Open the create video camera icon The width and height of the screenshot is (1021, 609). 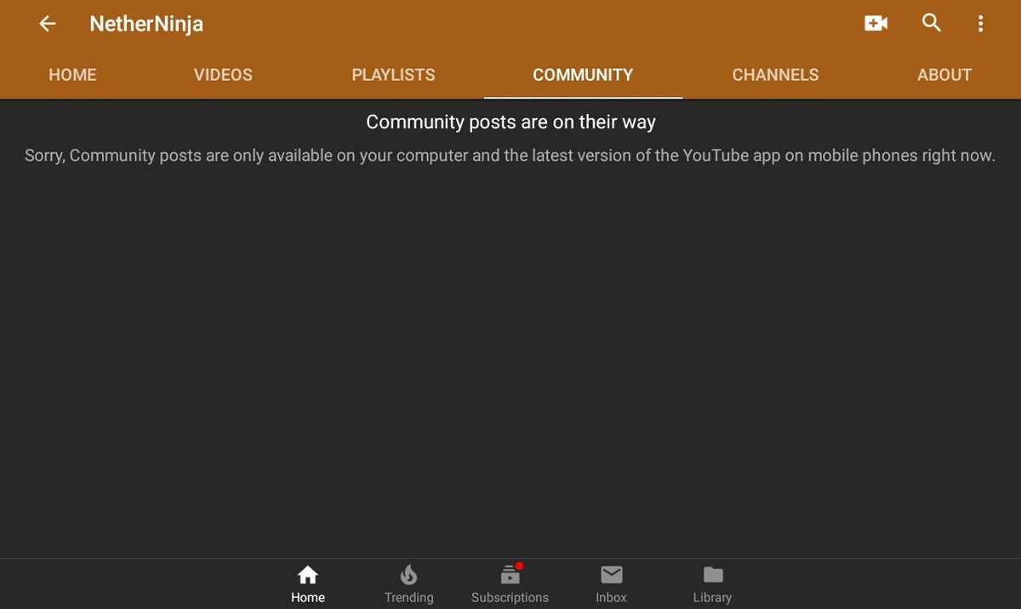(x=876, y=24)
